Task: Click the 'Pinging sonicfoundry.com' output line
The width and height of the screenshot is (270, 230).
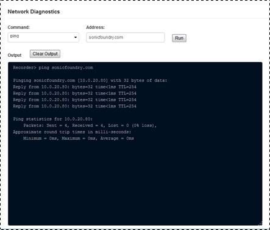Action: (x=90, y=81)
